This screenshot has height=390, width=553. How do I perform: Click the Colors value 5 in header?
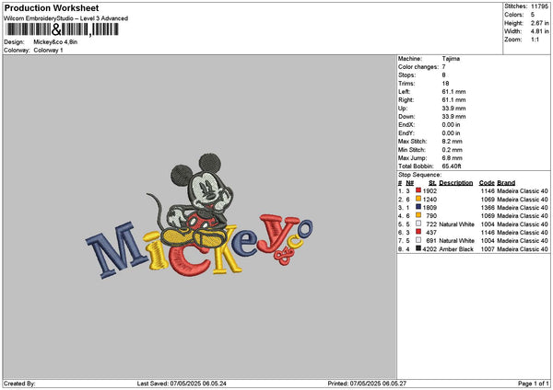(x=533, y=15)
